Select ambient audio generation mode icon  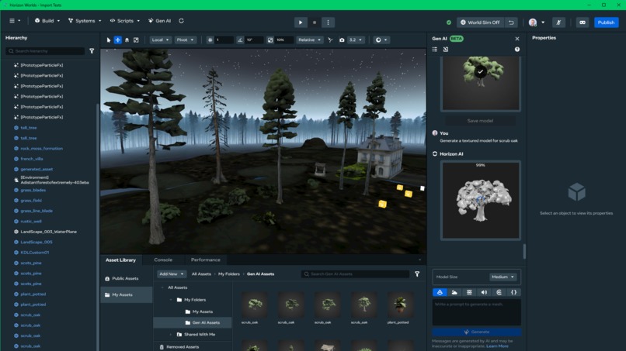tap(499, 292)
